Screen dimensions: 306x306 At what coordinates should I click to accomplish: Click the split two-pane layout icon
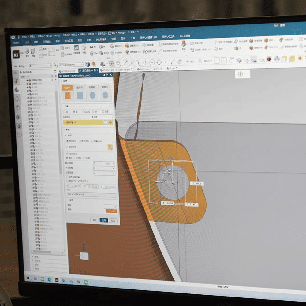coord(224,60)
